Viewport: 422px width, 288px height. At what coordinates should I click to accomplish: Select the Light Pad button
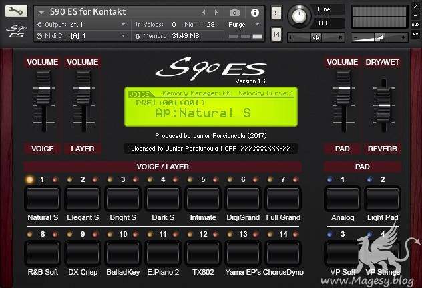click(383, 199)
